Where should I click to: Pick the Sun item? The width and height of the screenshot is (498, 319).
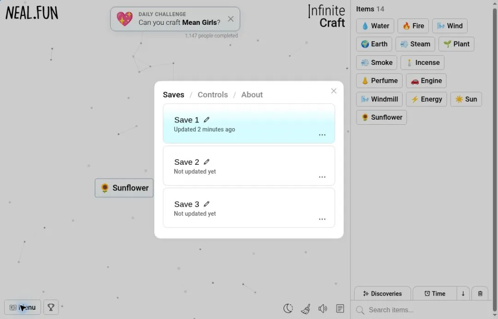tap(466, 99)
